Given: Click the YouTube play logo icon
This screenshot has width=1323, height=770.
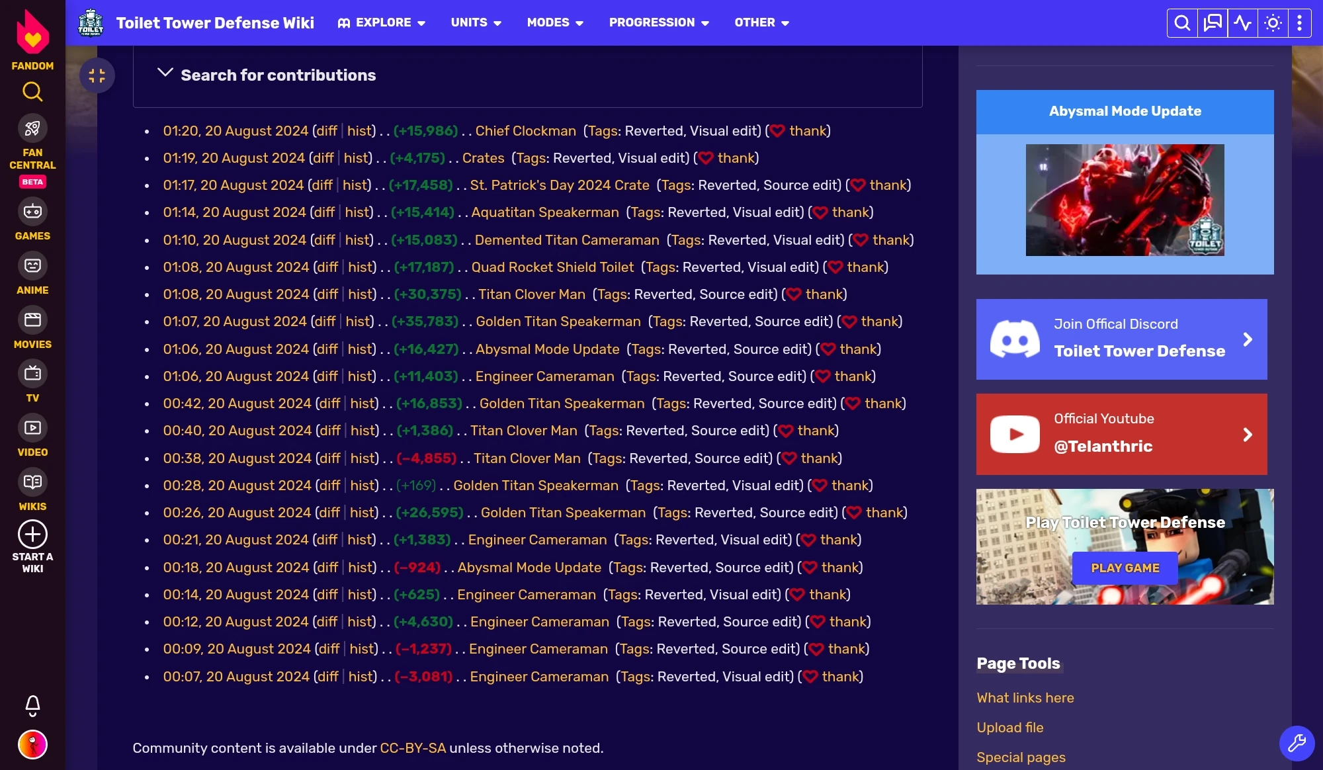Looking at the screenshot, I should [x=1015, y=435].
